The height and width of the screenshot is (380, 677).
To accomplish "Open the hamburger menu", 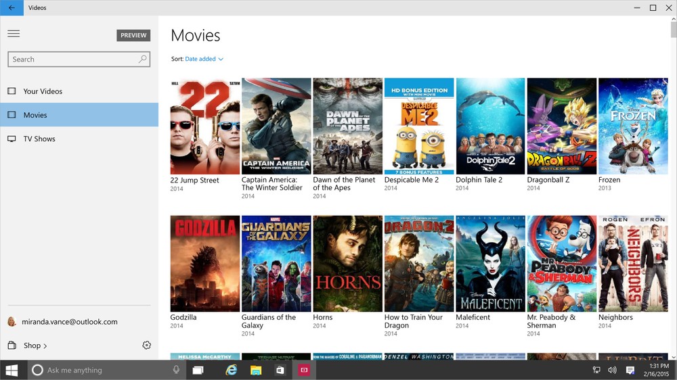I will tap(14, 34).
